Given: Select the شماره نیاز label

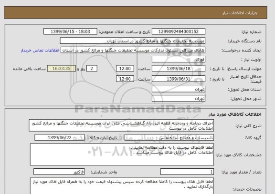Looking at the screenshot, I should point(252,32).
